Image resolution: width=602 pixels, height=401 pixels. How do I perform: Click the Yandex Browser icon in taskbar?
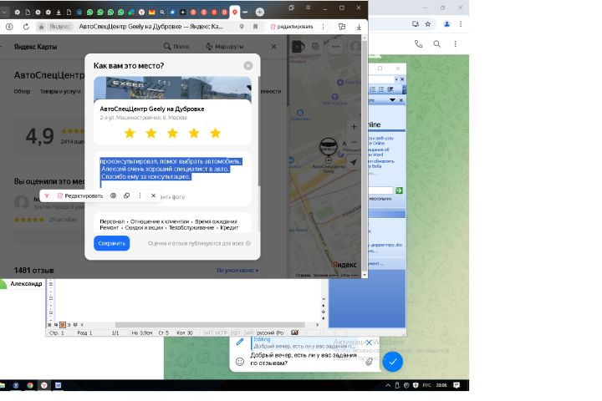[x=44, y=385]
